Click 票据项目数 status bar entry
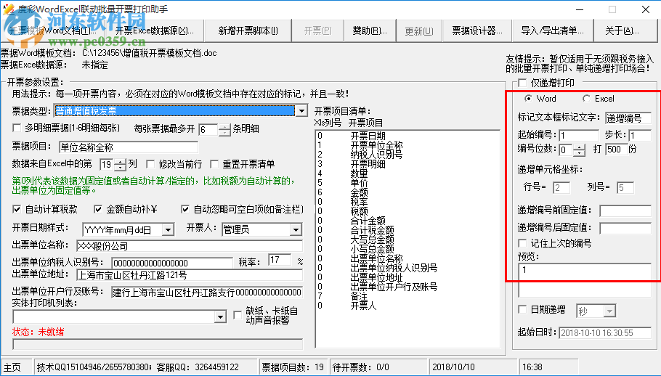Viewport: 661px width, 376px height. (293, 367)
